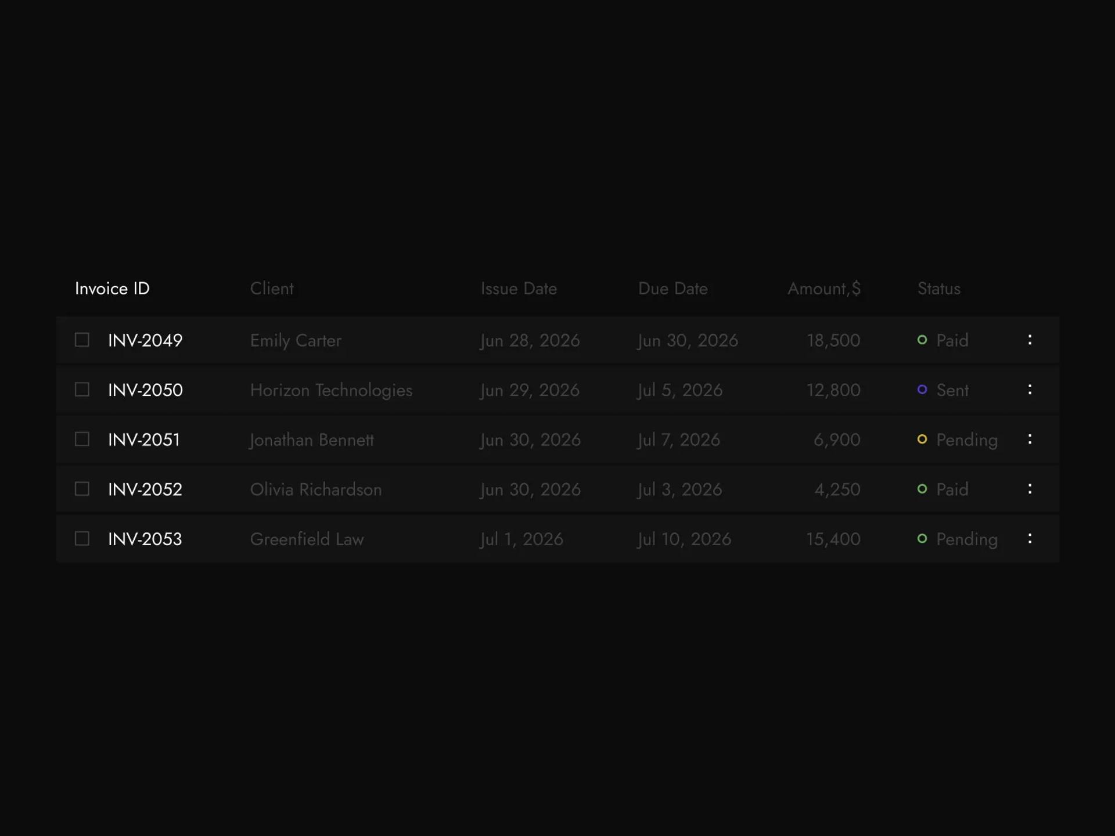Sort by the Due Date column header

[x=672, y=289]
